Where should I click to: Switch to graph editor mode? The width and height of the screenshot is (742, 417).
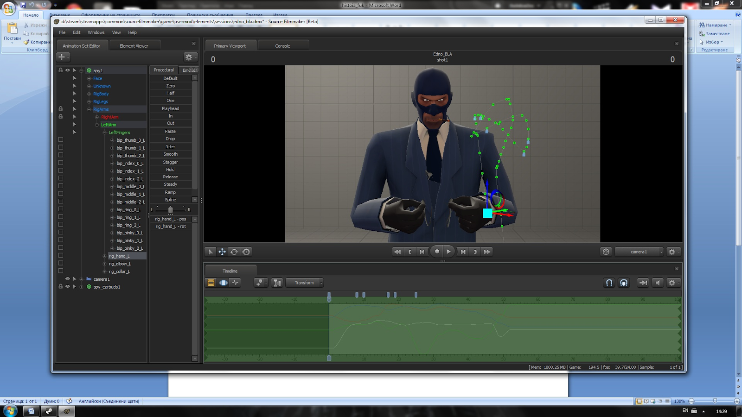click(235, 283)
